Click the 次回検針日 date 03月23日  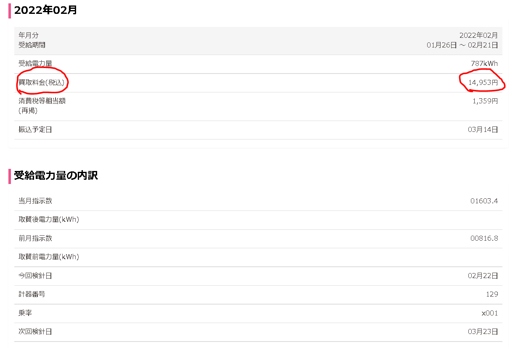(483, 331)
